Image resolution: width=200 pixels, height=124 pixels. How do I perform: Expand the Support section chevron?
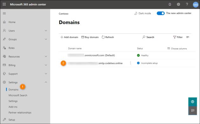coord(46,73)
